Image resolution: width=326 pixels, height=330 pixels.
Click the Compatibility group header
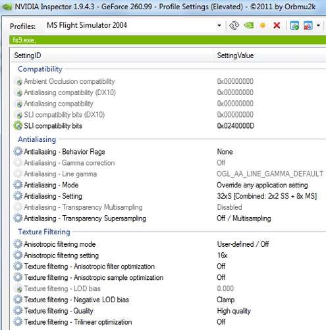[40, 69]
